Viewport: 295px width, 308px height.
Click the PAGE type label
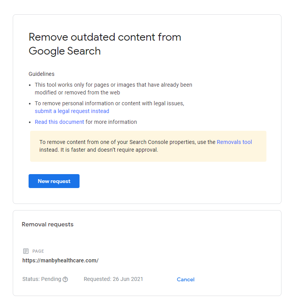[x=38, y=251]
